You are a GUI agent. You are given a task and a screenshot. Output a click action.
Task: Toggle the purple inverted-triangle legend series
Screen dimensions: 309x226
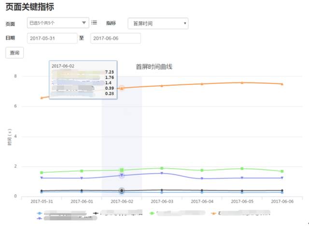pyautogui.click(x=40, y=218)
